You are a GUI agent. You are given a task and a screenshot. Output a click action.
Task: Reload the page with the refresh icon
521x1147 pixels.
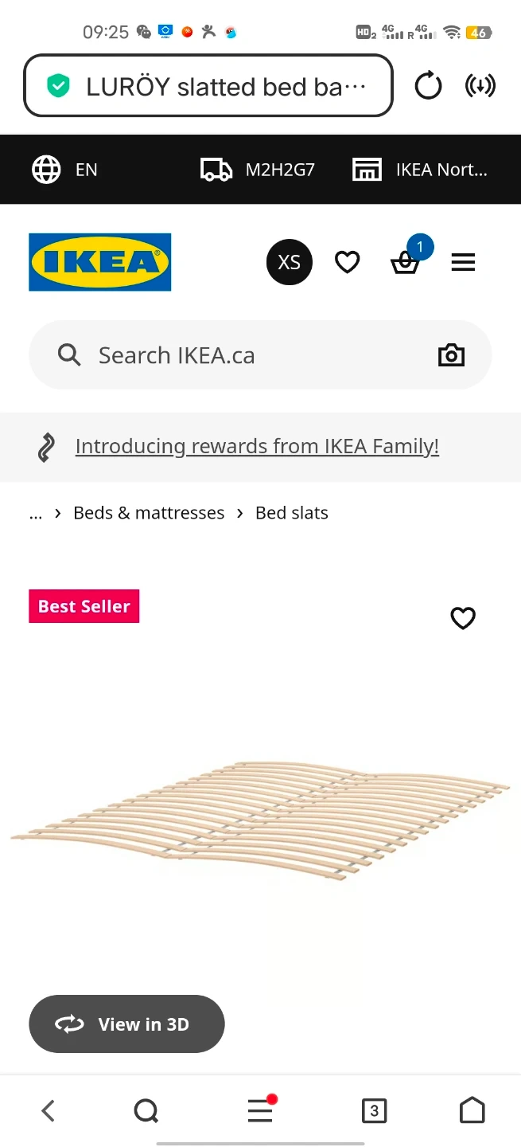pyautogui.click(x=428, y=85)
